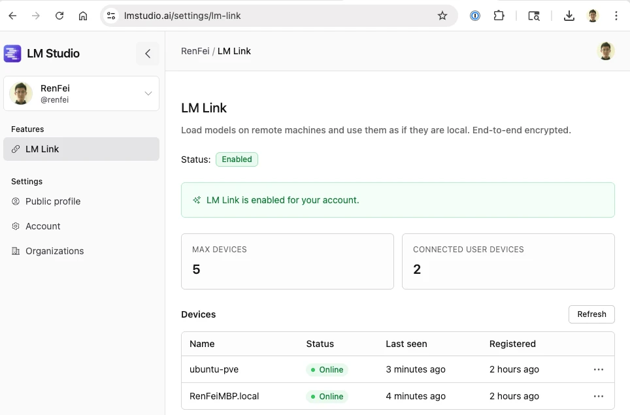Go to the browser home page
630x415 pixels.
[x=83, y=16]
